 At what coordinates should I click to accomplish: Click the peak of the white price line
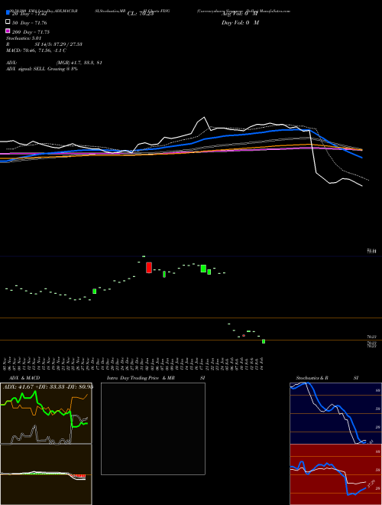pos(203,117)
